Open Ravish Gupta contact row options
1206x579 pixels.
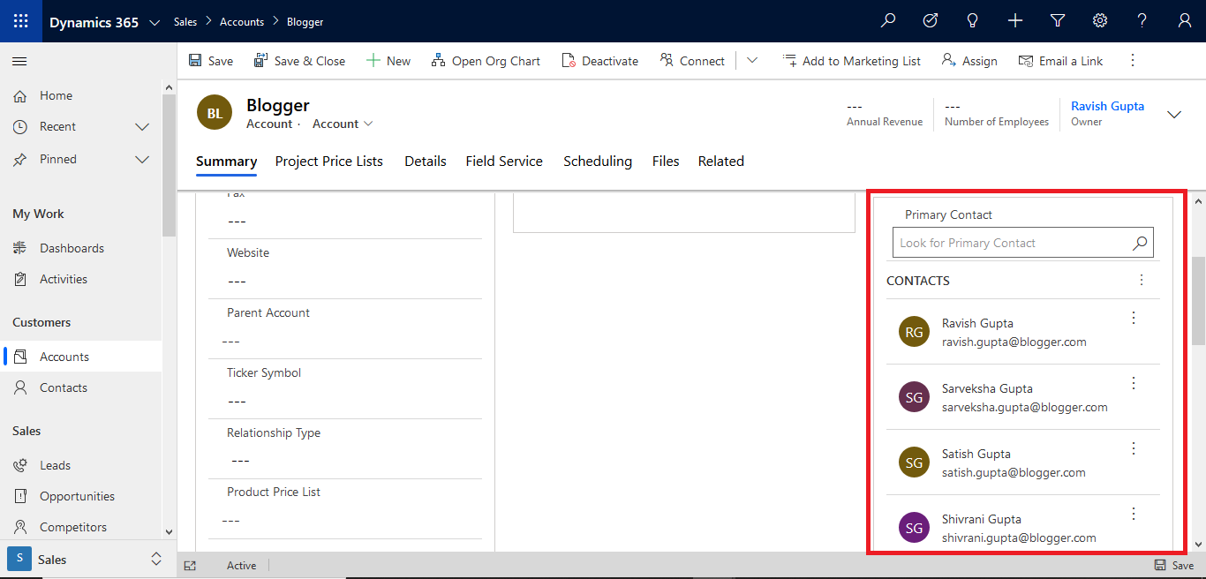coord(1133,318)
